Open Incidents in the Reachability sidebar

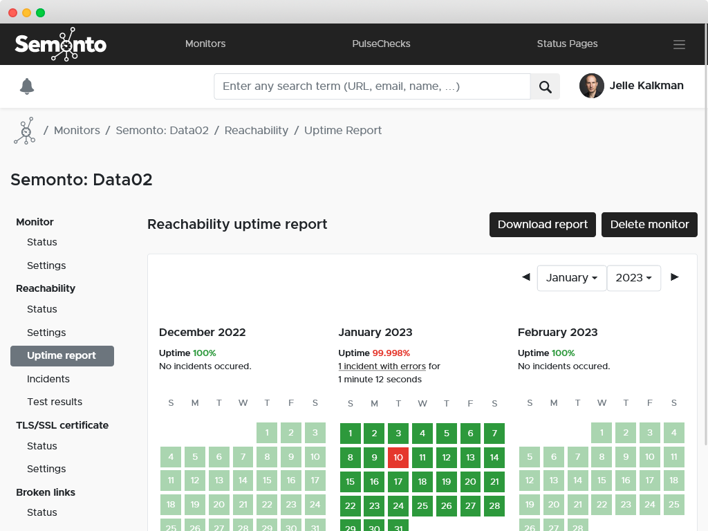click(x=48, y=379)
